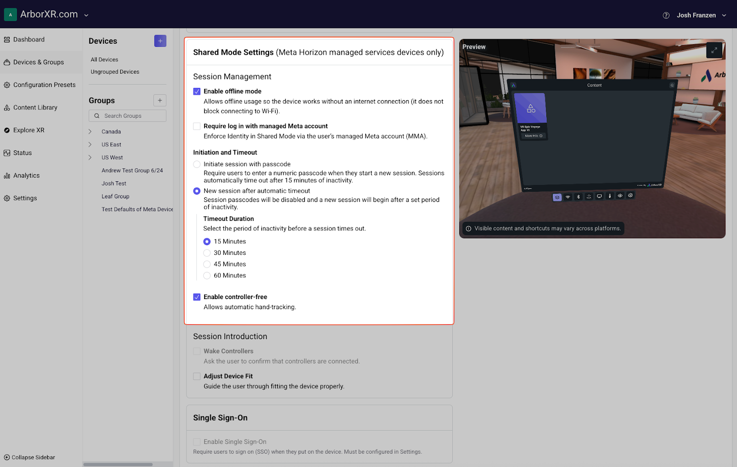The height and width of the screenshot is (467, 737).
Task: Select the US West group
Action: coord(112,157)
